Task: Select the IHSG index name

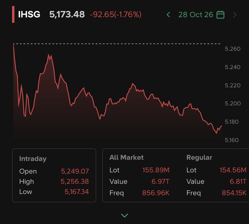Action: (29, 14)
